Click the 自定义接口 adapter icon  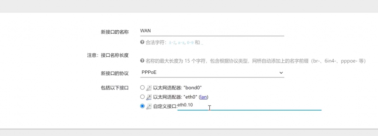click(149, 106)
